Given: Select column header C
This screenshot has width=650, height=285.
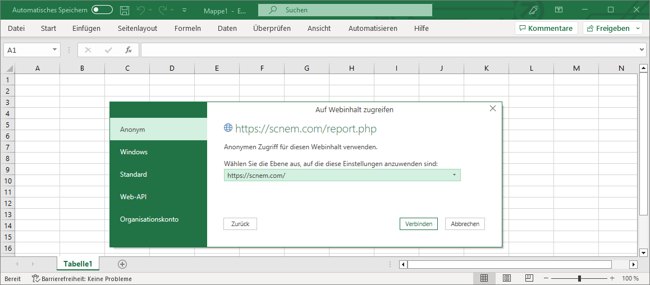Looking at the screenshot, I should pos(127,68).
